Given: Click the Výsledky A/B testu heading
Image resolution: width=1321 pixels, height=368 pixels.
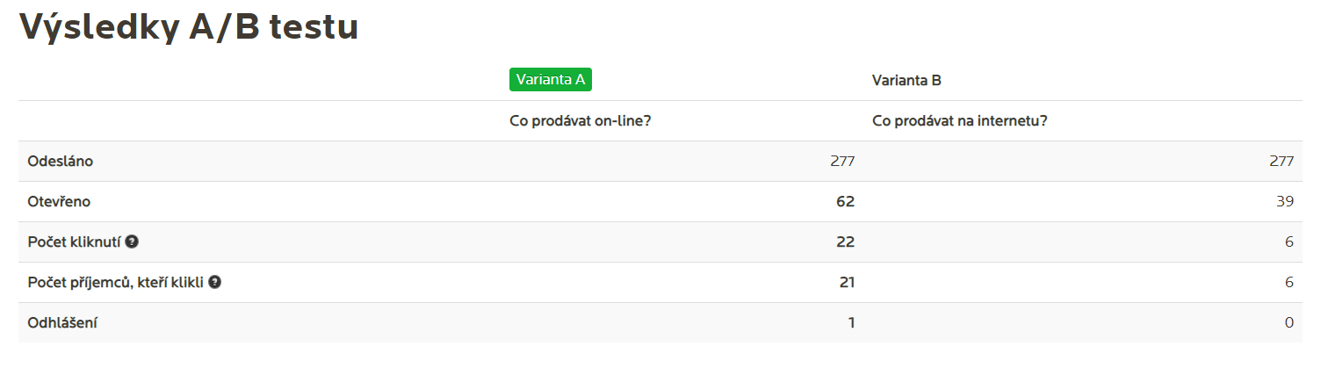Looking at the screenshot, I should [189, 26].
